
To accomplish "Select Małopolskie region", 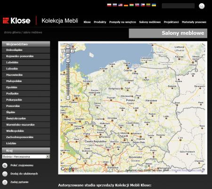I will tap(26, 81).
